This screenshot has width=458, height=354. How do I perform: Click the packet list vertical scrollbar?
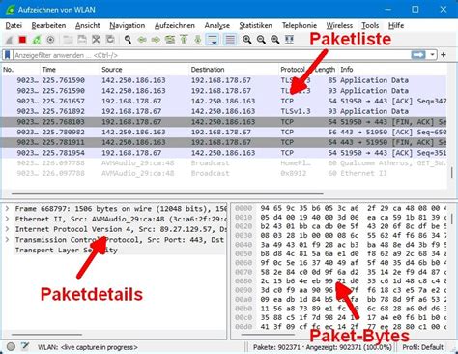tap(451, 173)
